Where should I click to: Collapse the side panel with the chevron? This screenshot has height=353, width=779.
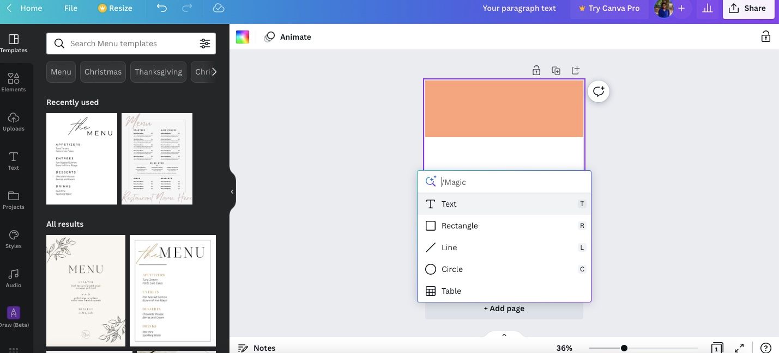pos(232,191)
